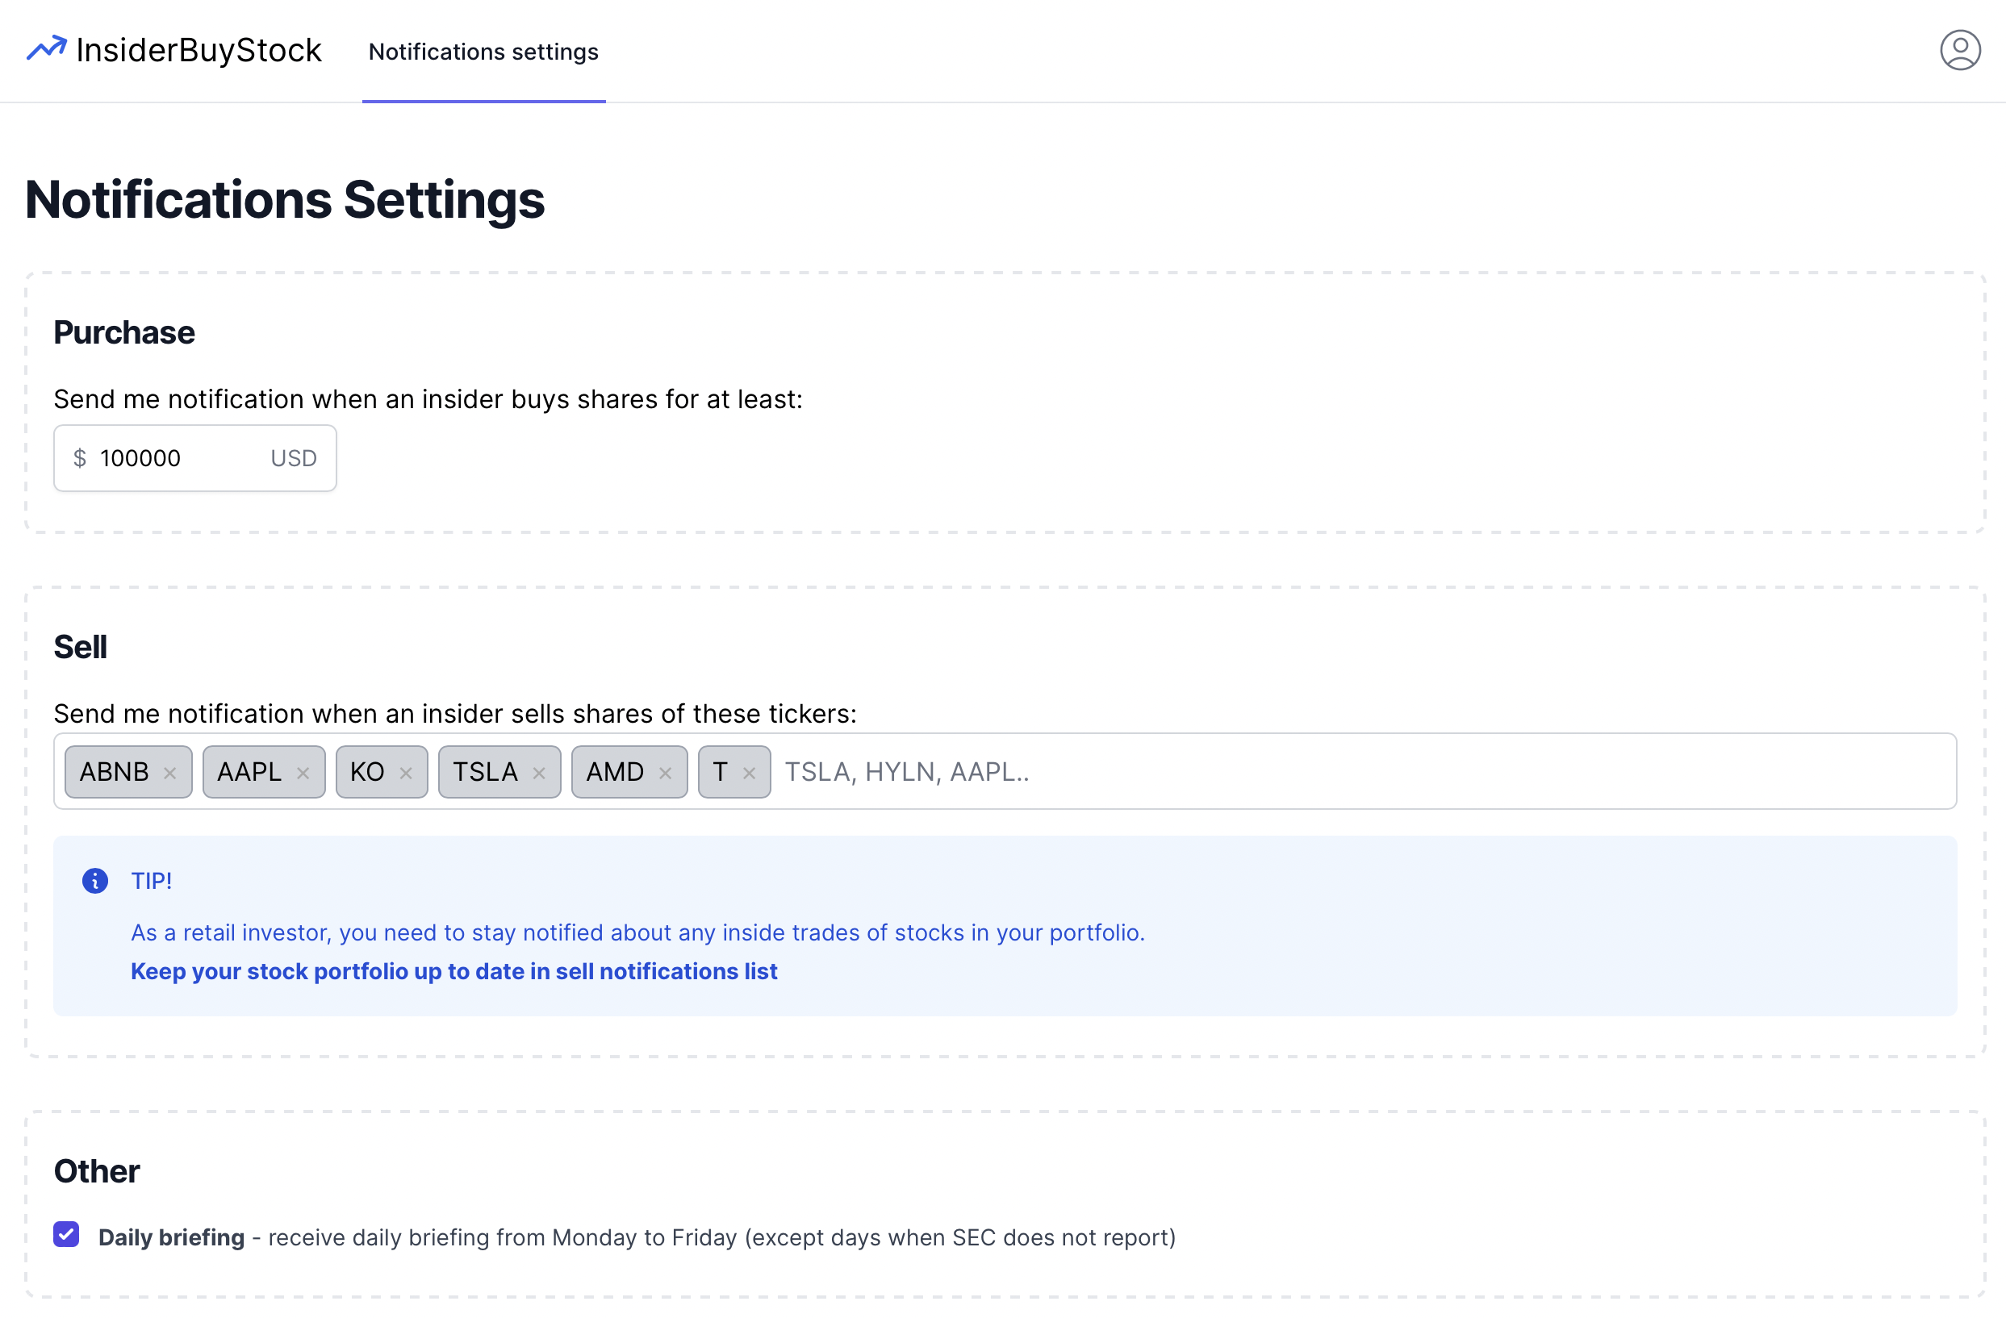The width and height of the screenshot is (2006, 1318).
Task: Remove the AAPL ticker tag
Action: click(x=303, y=773)
